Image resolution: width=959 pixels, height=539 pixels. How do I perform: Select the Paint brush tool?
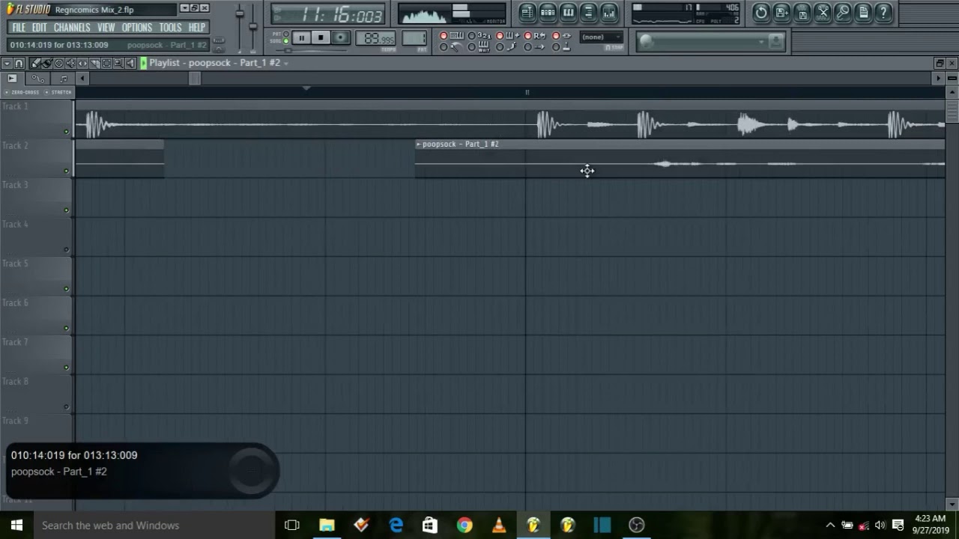click(x=46, y=63)
